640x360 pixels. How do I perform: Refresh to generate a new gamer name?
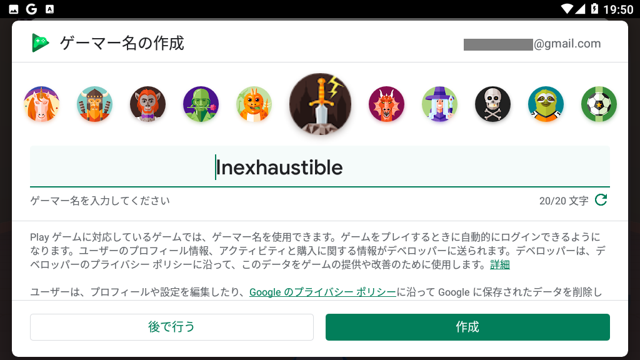[601, 200]
